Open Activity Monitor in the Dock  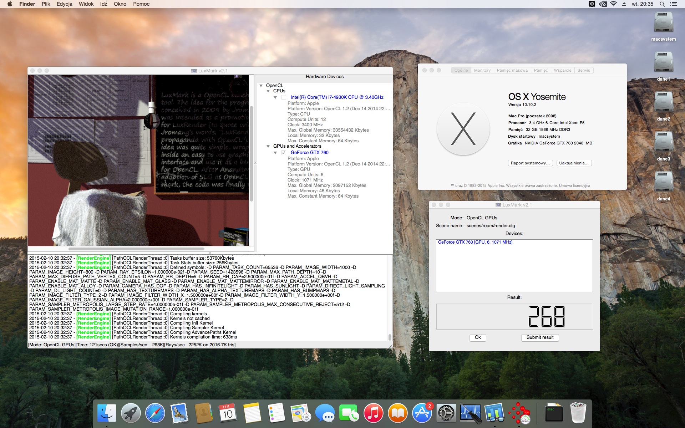coord(471,413)
